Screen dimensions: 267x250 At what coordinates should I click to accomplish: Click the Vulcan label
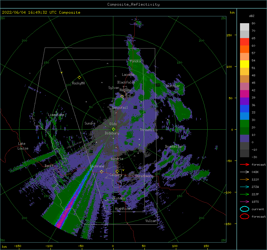point(151,221)
